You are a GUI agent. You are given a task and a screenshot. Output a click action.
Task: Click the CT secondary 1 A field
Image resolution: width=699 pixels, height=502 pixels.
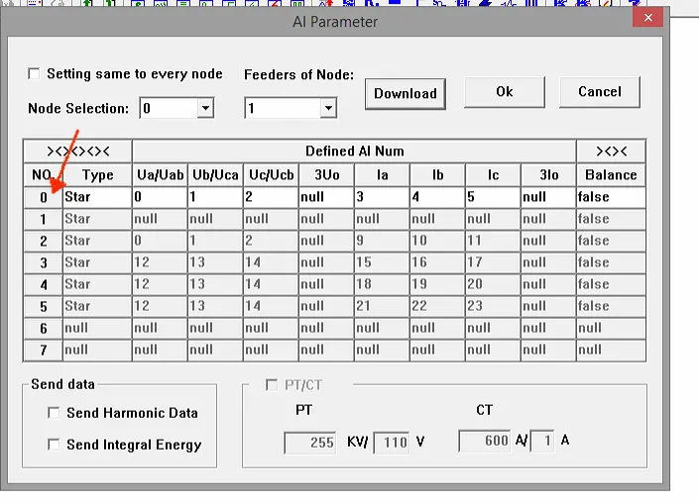click(x=542, y=441)
